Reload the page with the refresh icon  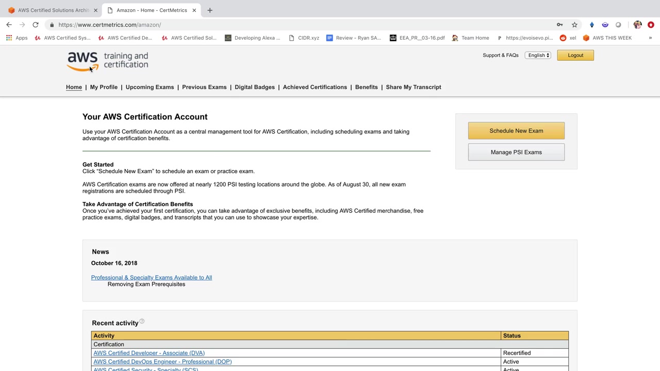coord(36,25)
